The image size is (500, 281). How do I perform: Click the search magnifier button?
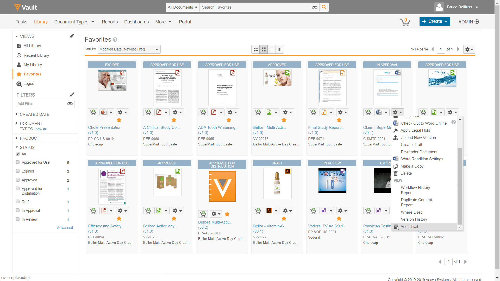point(324,7)
